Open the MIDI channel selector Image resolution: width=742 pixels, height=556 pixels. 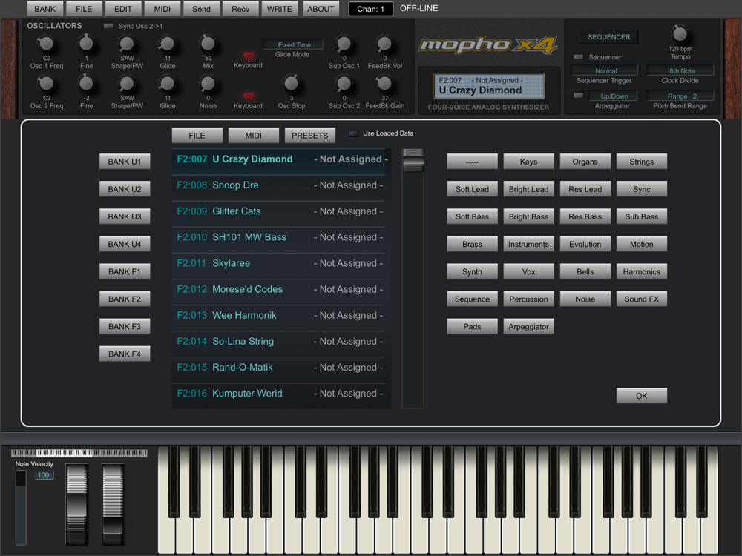[371, 9]
